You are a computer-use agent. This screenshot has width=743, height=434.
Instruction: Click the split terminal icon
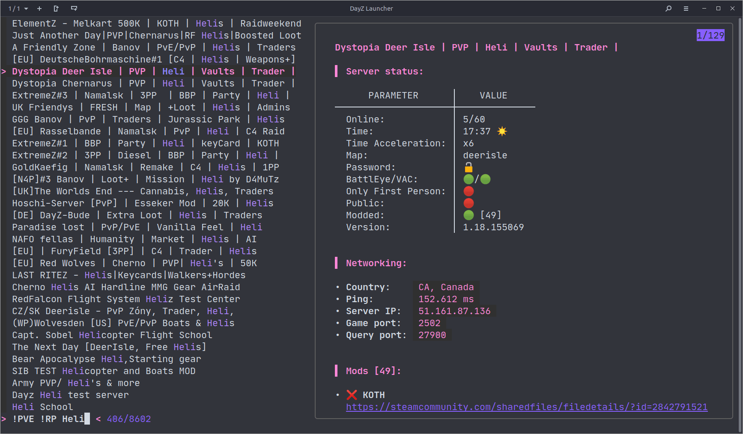(x=56, y=9)
